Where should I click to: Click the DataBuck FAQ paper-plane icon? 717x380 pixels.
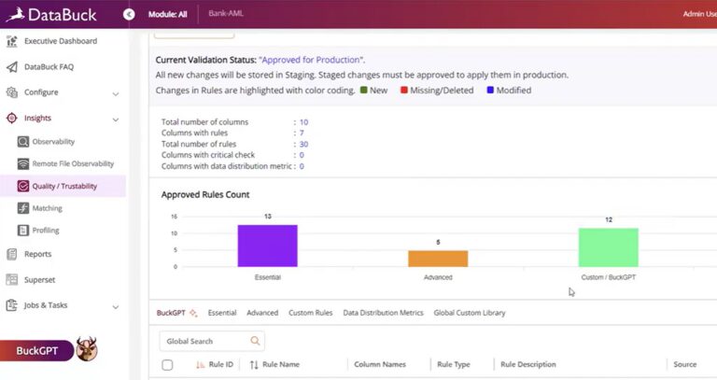coord(12,67)
